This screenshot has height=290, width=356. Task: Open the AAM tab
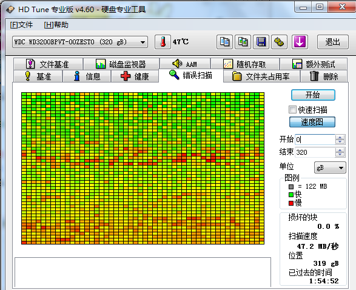click(185, 64)
